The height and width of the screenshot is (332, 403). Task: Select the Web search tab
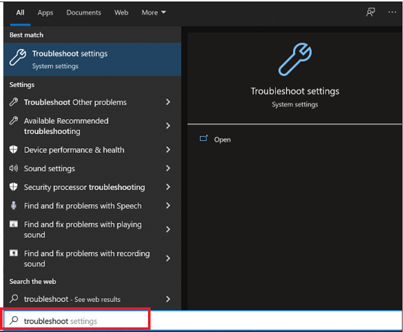tap(121, 12)
